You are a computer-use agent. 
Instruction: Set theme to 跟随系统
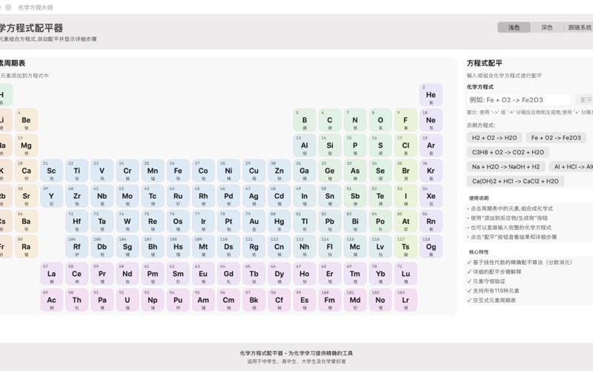580,27
